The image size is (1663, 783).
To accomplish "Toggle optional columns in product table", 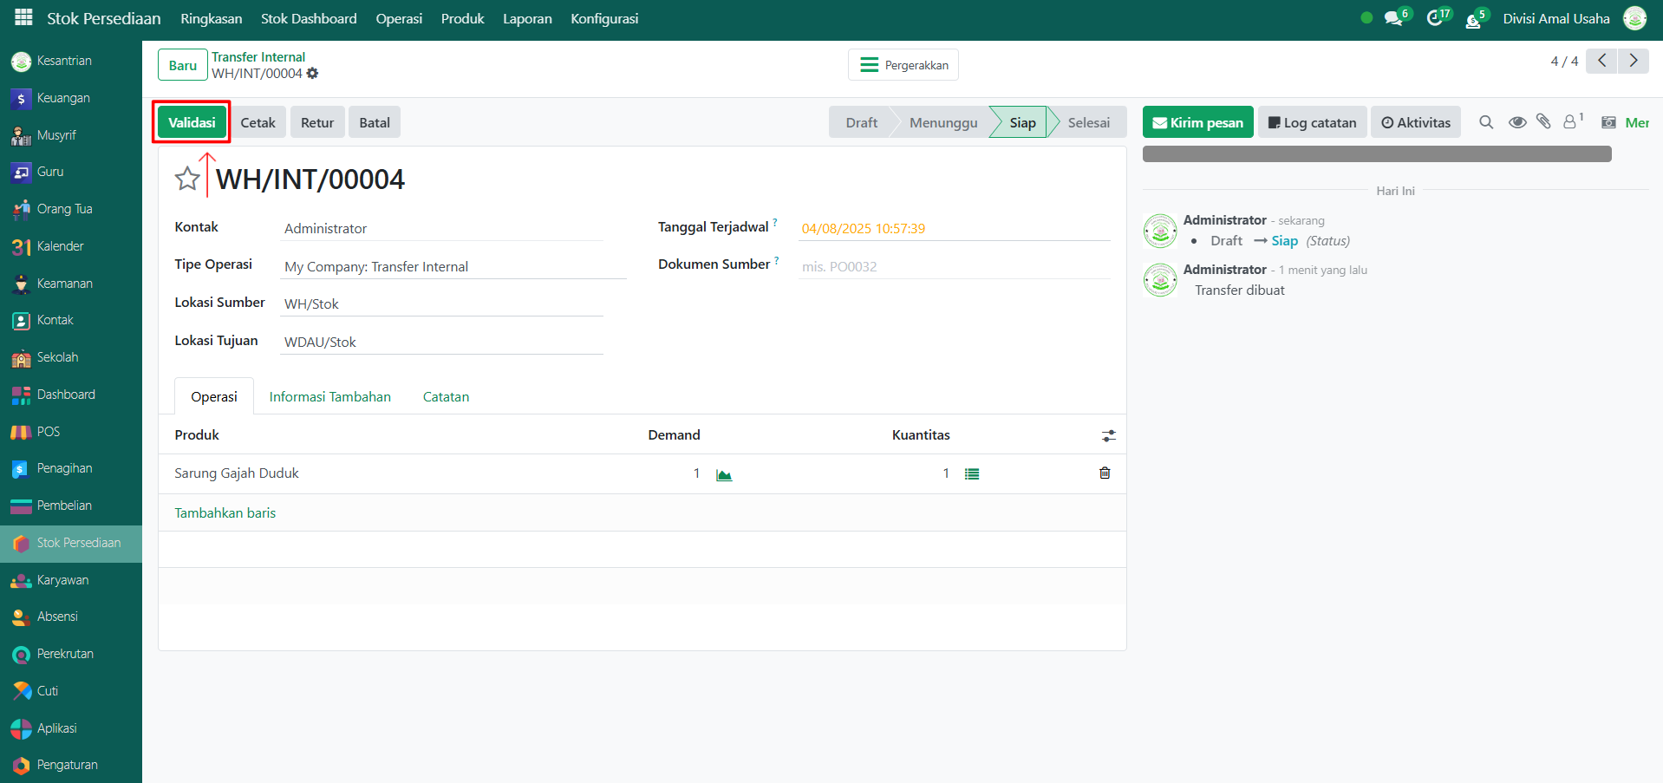I will [x=1108, y=436].
